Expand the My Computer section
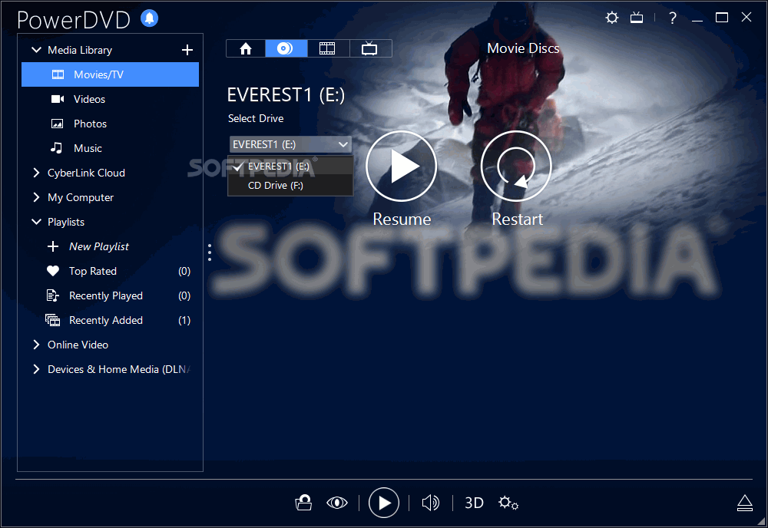Image resolution: width=768 pixels, height=528 pixels. [36, 197]
